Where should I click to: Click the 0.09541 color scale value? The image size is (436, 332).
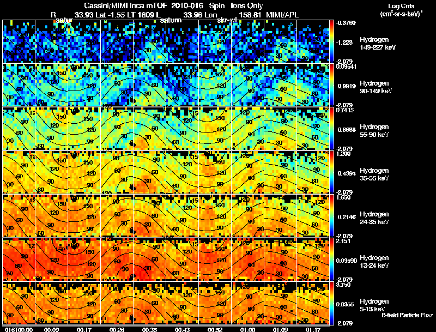click(x=346, y=67)
